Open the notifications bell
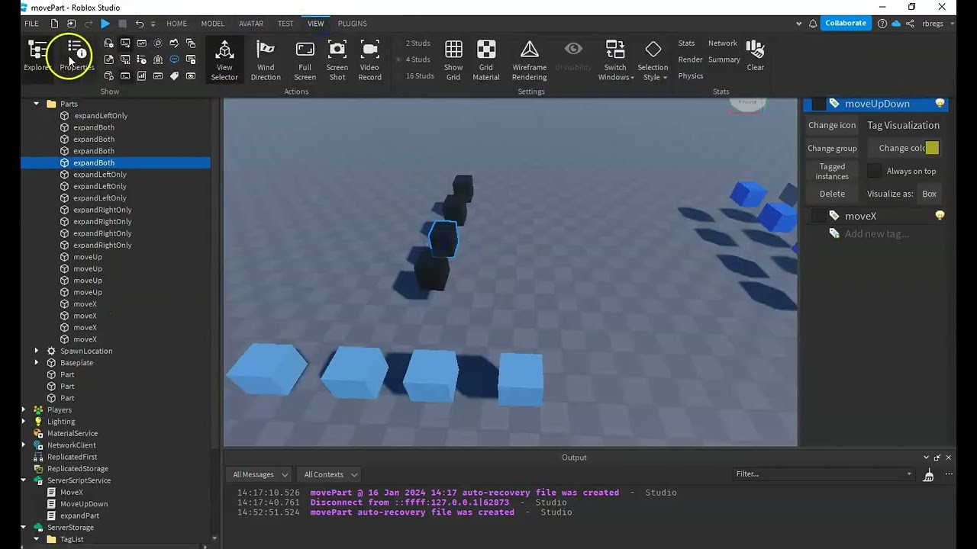Screen dimensions: 977x549 tap(813, 24)
